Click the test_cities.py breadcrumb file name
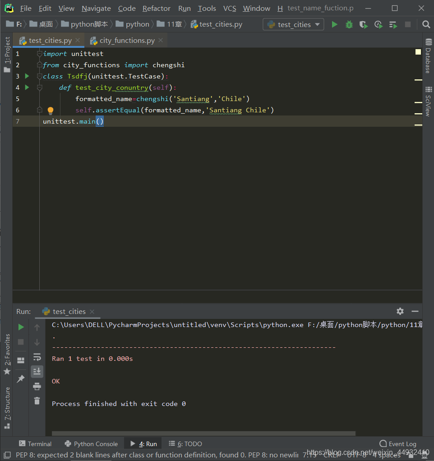Image resolution: width=434 pixels, height=461 pixels. (217, 24)
